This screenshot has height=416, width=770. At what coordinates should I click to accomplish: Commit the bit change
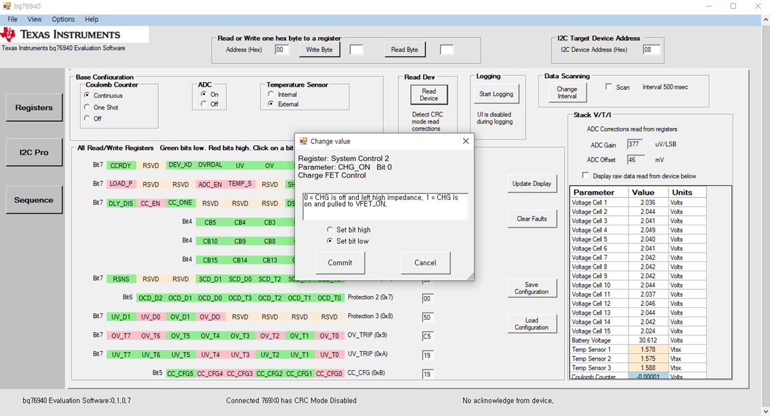point(340,263)
